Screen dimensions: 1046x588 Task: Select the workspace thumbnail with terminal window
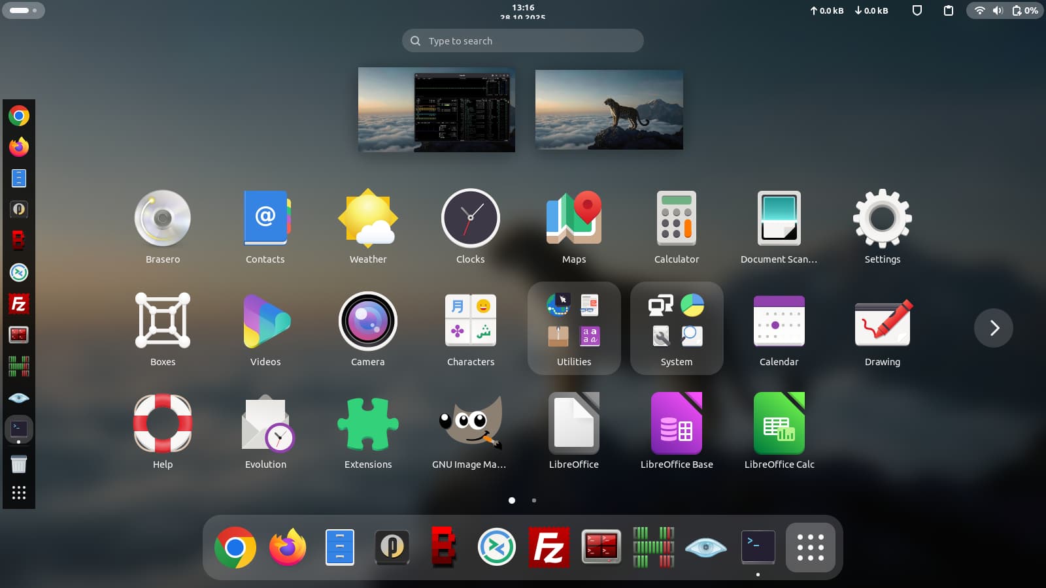pyautogui.click(x=436, y=110)
